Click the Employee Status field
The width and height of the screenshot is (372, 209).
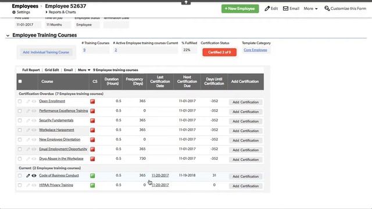coord(87,24)
